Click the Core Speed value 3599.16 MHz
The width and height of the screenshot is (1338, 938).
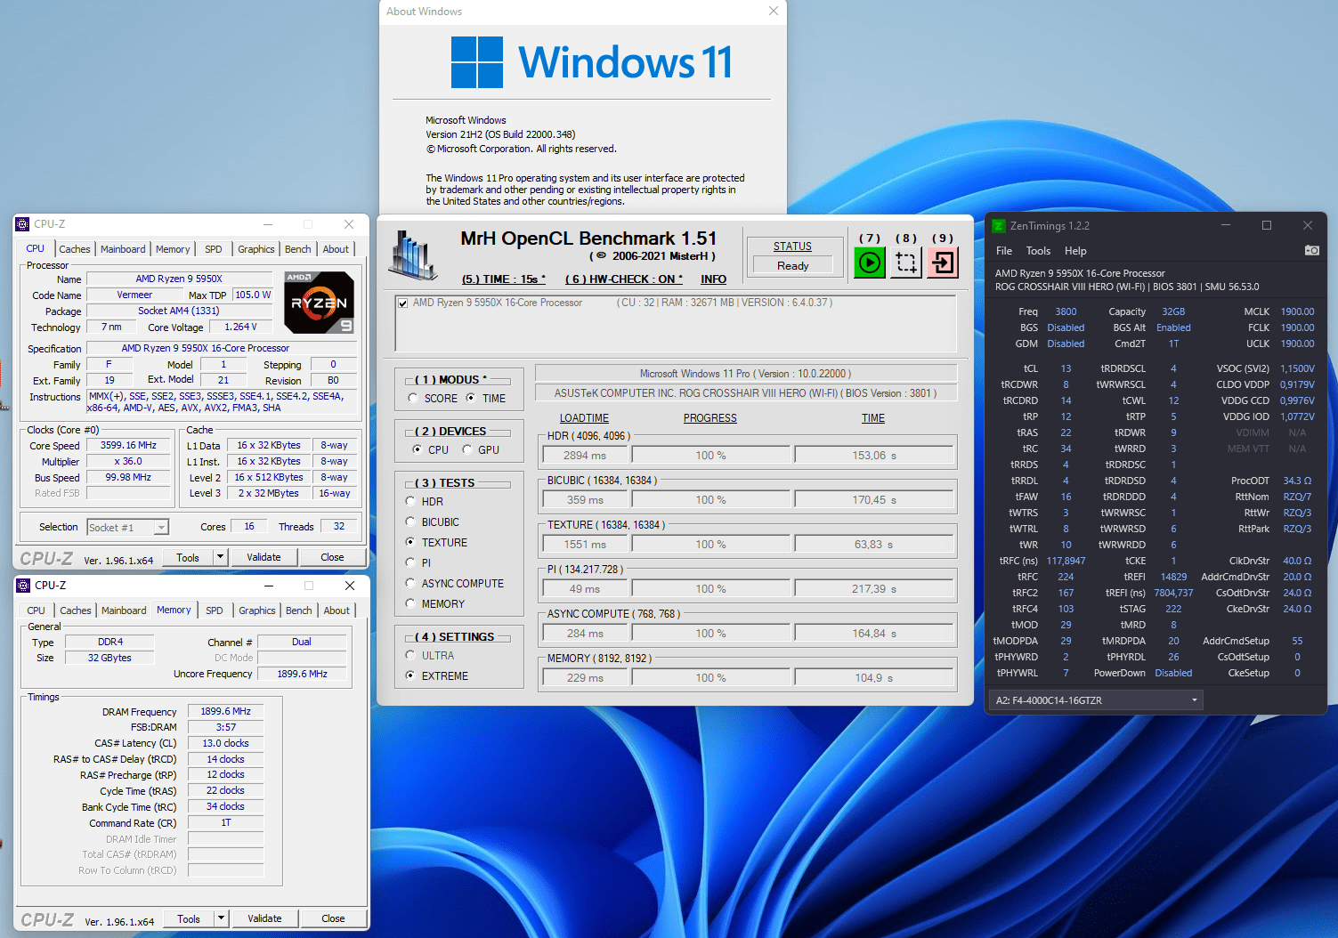128,445
